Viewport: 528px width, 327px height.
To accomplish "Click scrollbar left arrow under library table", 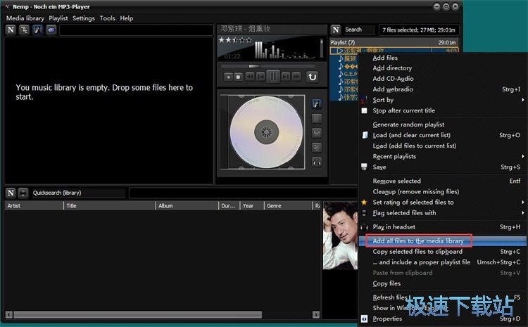I will pos(9,315).
